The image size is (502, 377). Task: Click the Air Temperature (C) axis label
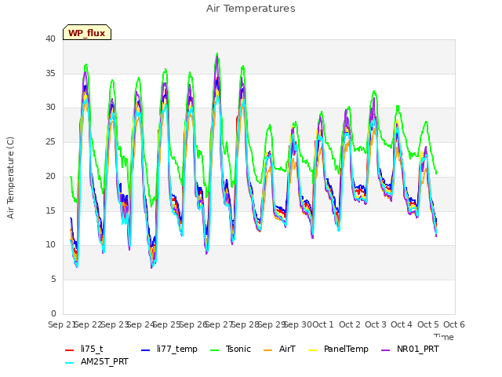10,178
